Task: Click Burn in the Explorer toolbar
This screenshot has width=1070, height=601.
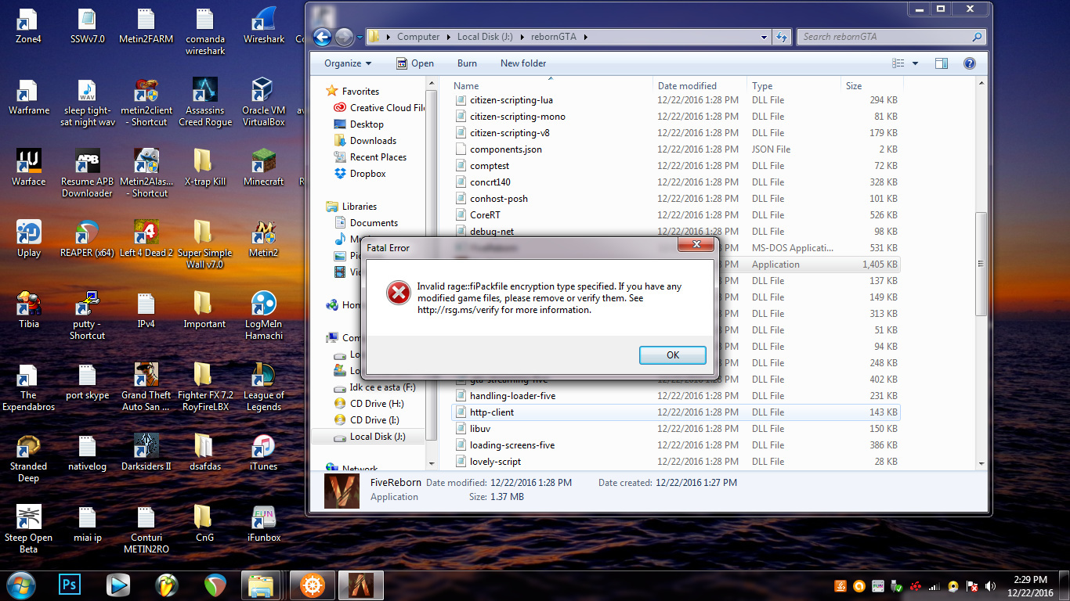Action: pos(467,63)
